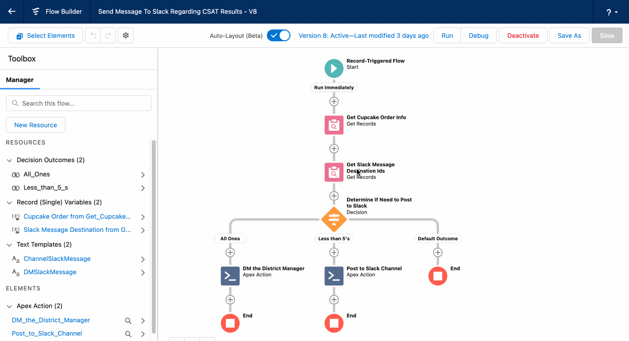Select the All_Ones outcome resource
629x341 pixels.
(37, 174)
